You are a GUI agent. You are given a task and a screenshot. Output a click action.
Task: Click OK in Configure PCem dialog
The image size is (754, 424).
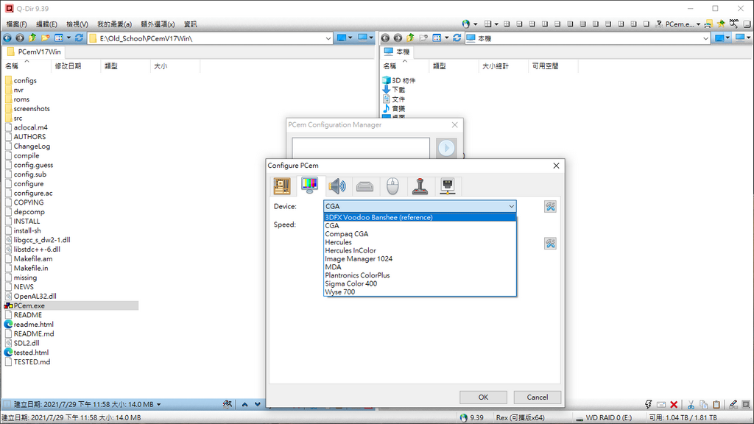[483, 397]
